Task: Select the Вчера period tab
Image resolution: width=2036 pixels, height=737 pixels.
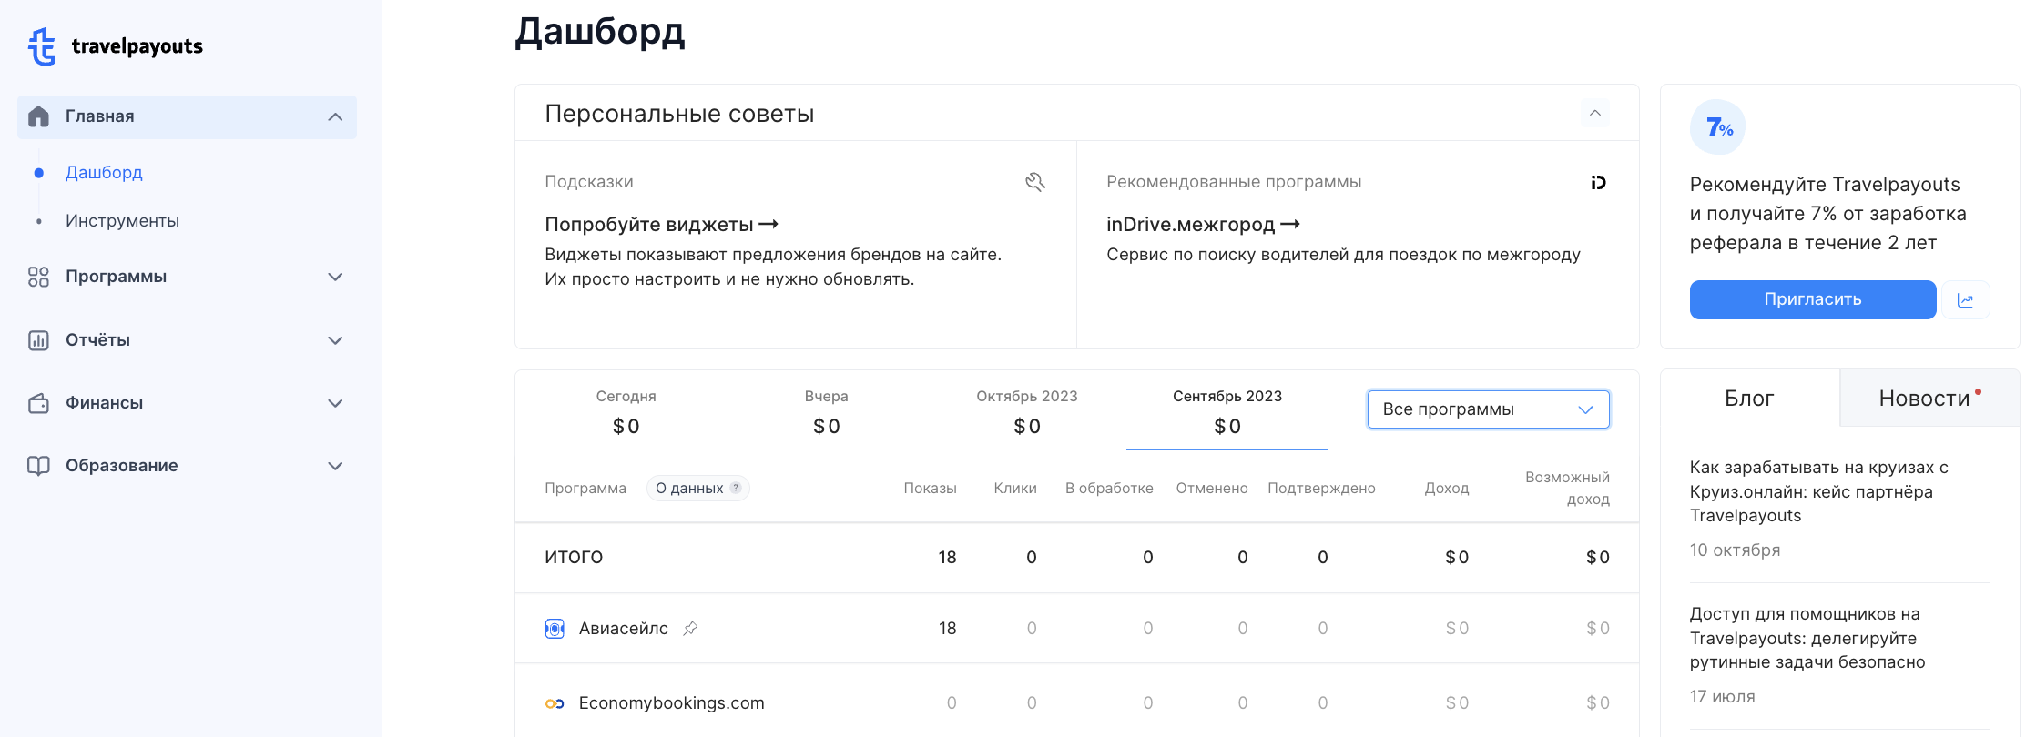Action: click(x=826, y=411)
